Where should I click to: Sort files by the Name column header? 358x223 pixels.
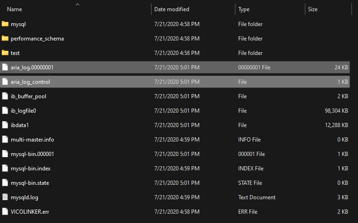(x=14, y=9)
